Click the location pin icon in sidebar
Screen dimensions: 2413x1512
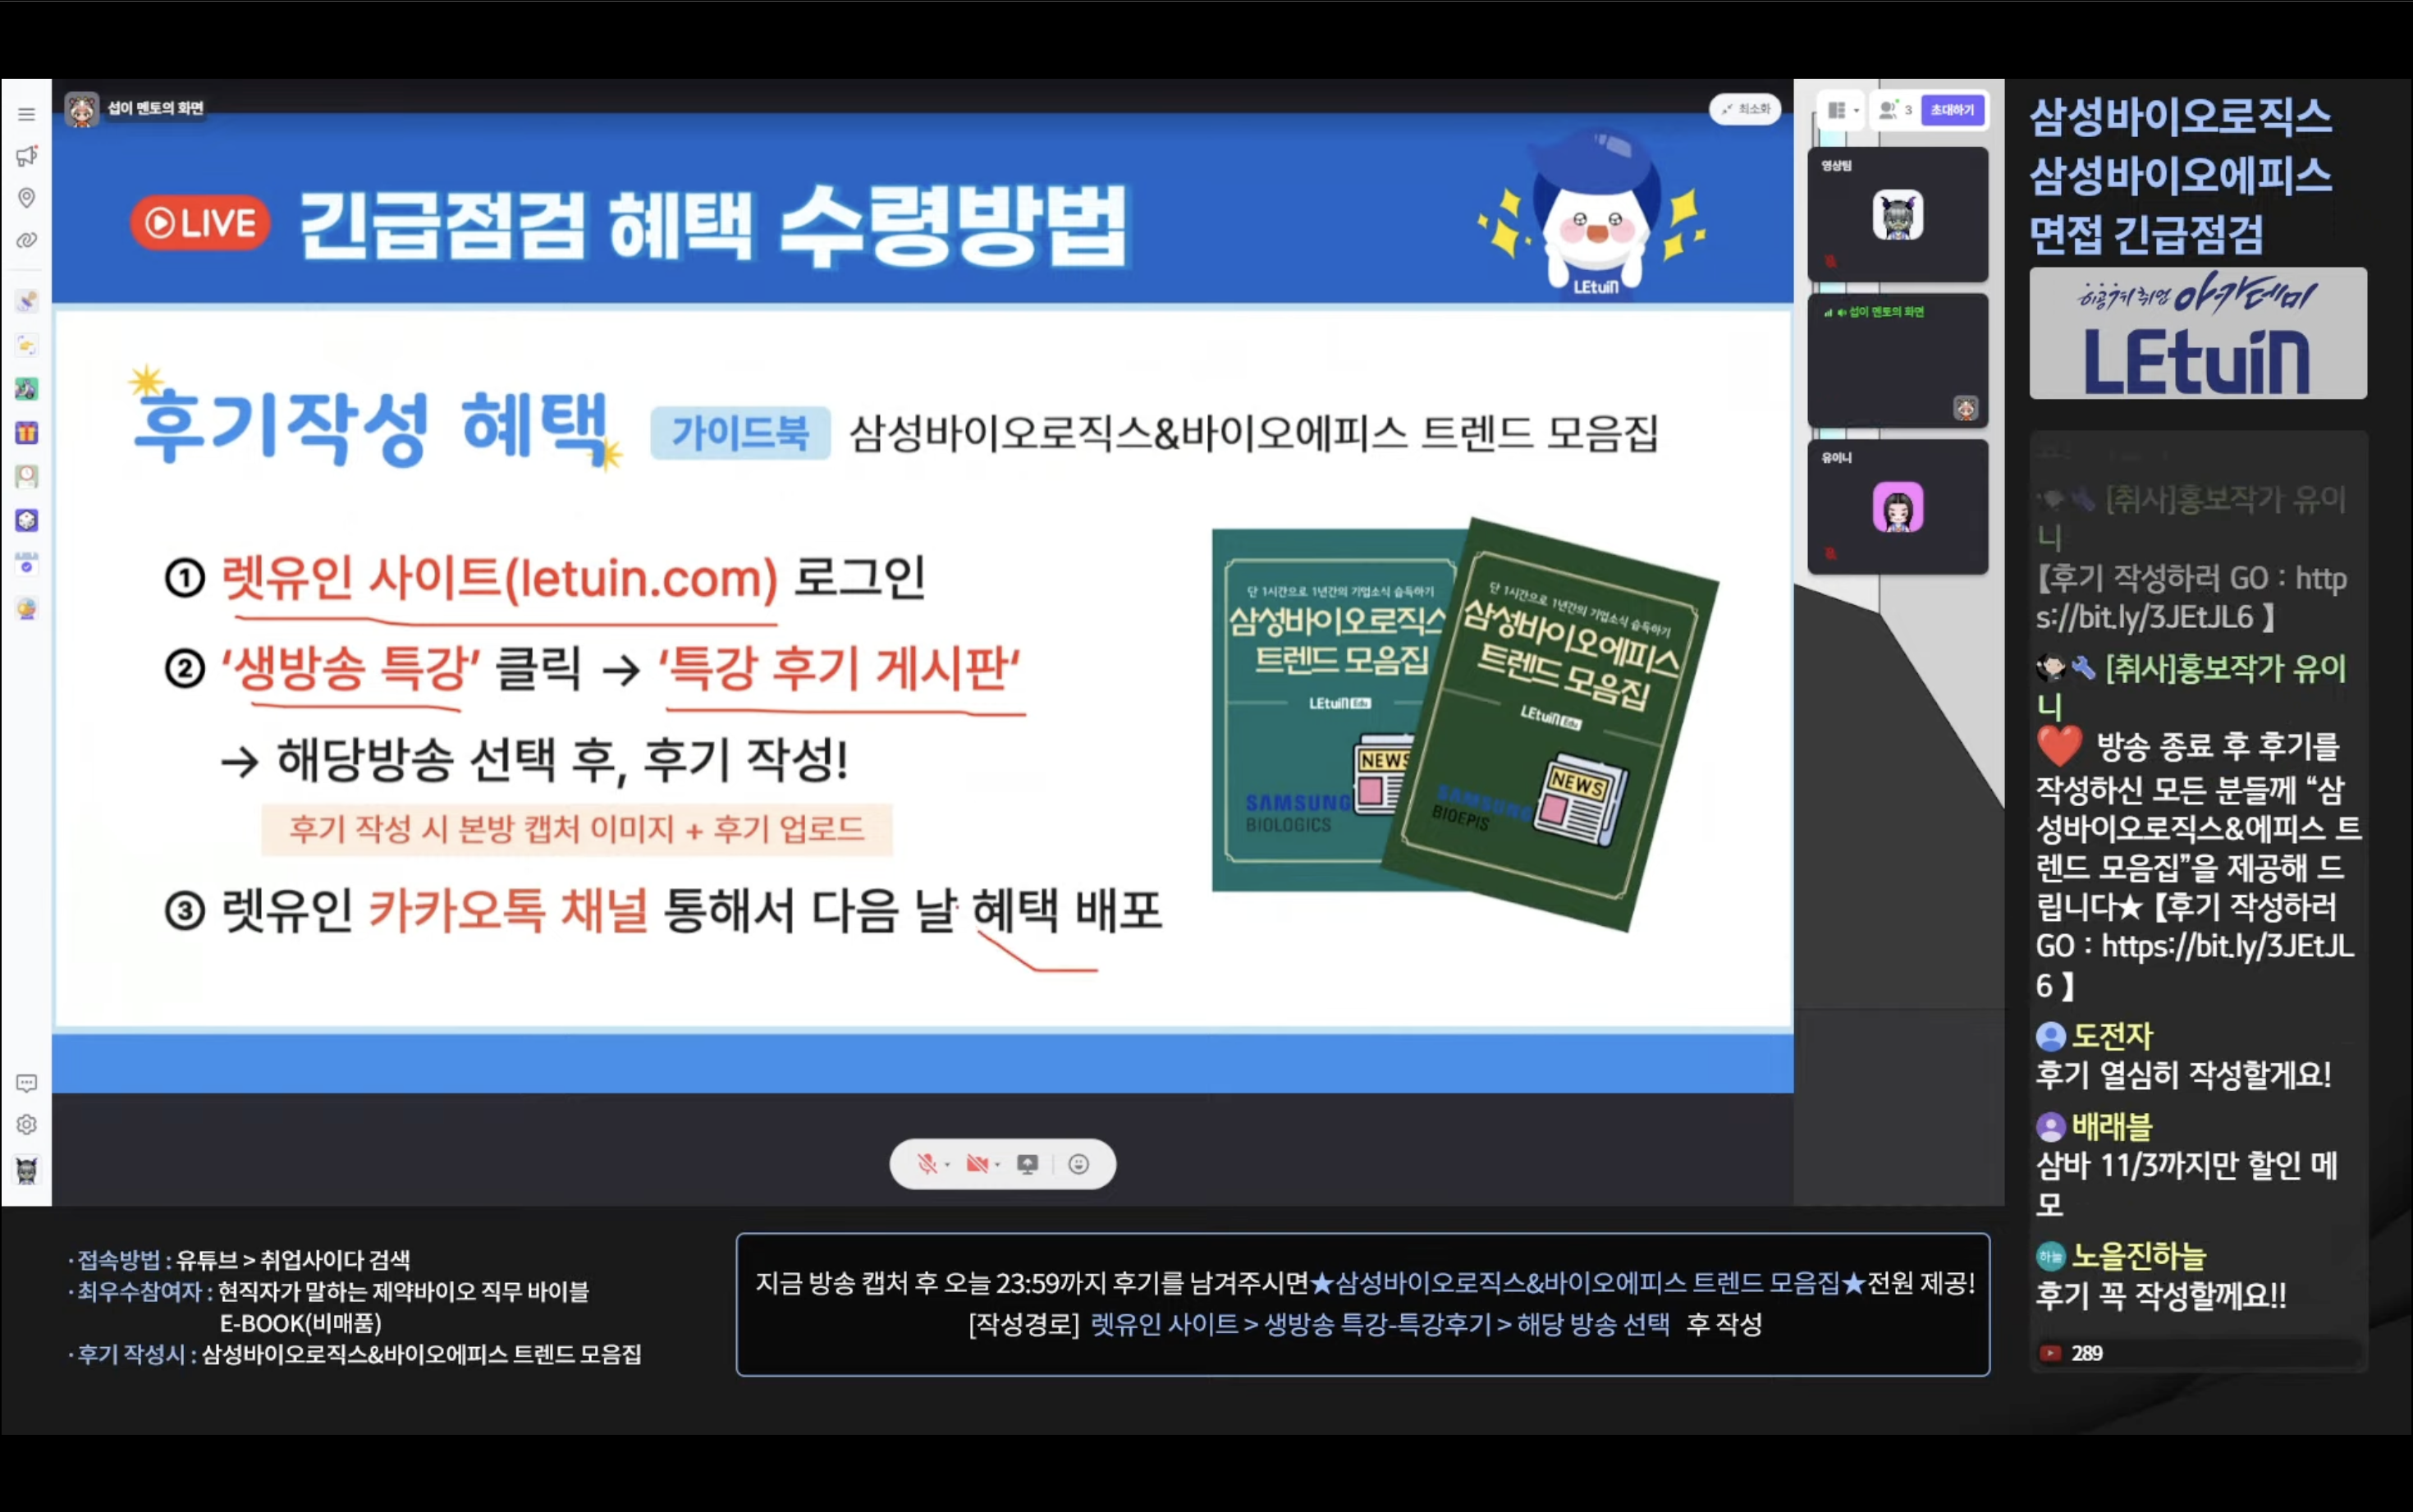[27, 198]
